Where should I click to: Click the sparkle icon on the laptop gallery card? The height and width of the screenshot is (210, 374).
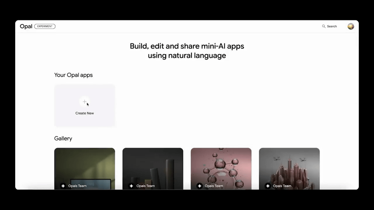63,186
